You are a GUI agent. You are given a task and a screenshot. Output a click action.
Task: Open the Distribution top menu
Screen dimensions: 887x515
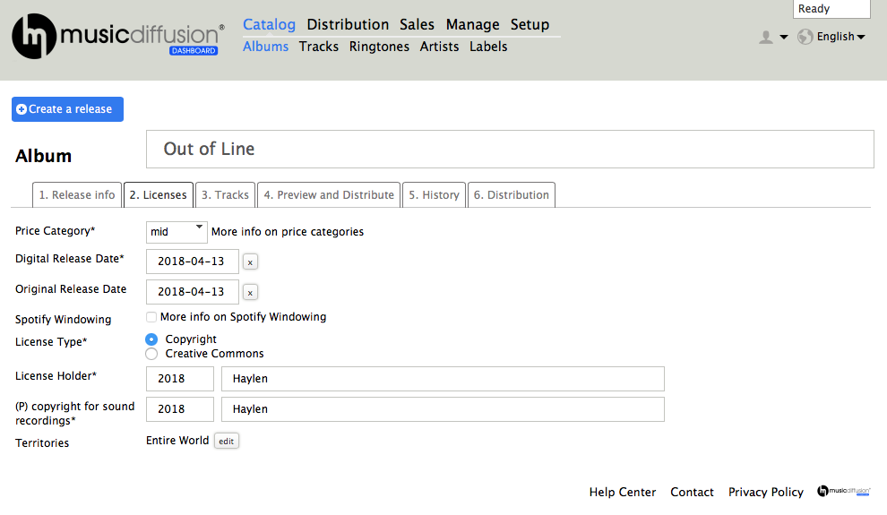(348, 24)
